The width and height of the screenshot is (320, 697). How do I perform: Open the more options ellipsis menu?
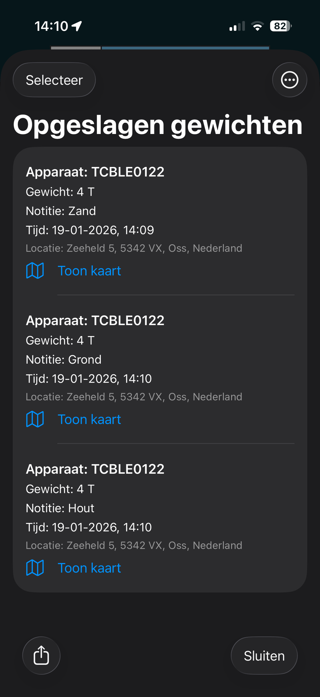[x=290, y=80]
